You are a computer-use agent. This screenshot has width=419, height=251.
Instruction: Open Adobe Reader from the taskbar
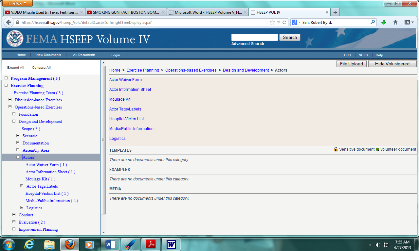151,244
